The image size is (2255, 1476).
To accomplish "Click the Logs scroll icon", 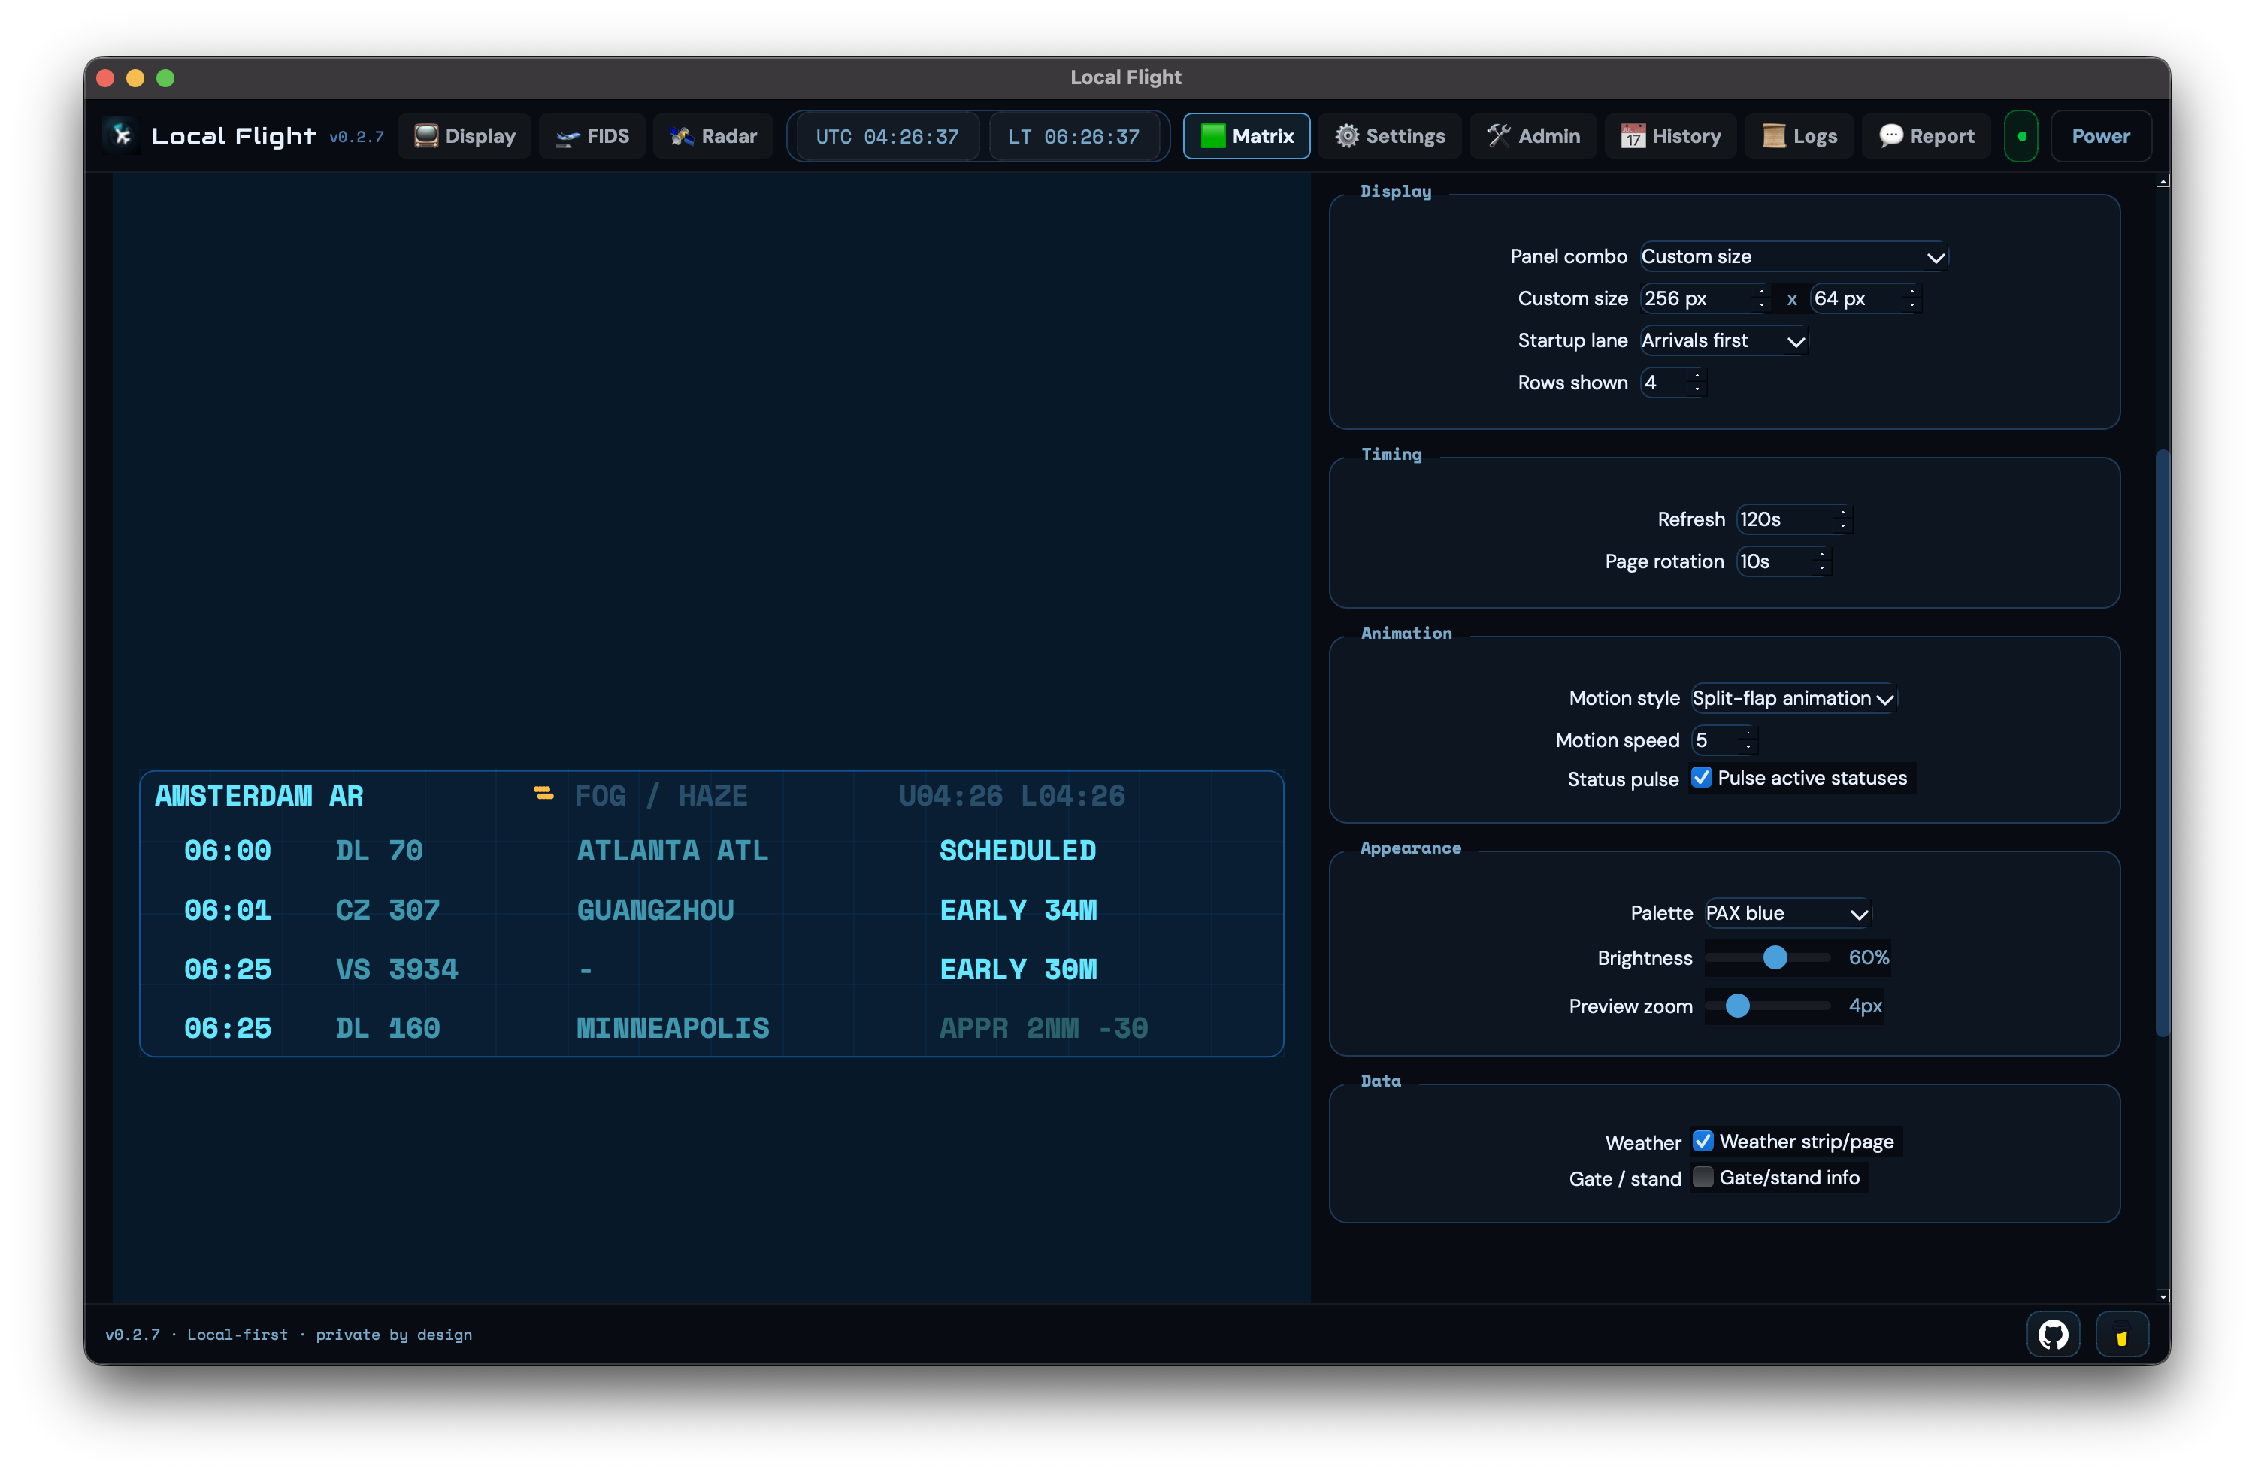I will point(1772,135).
